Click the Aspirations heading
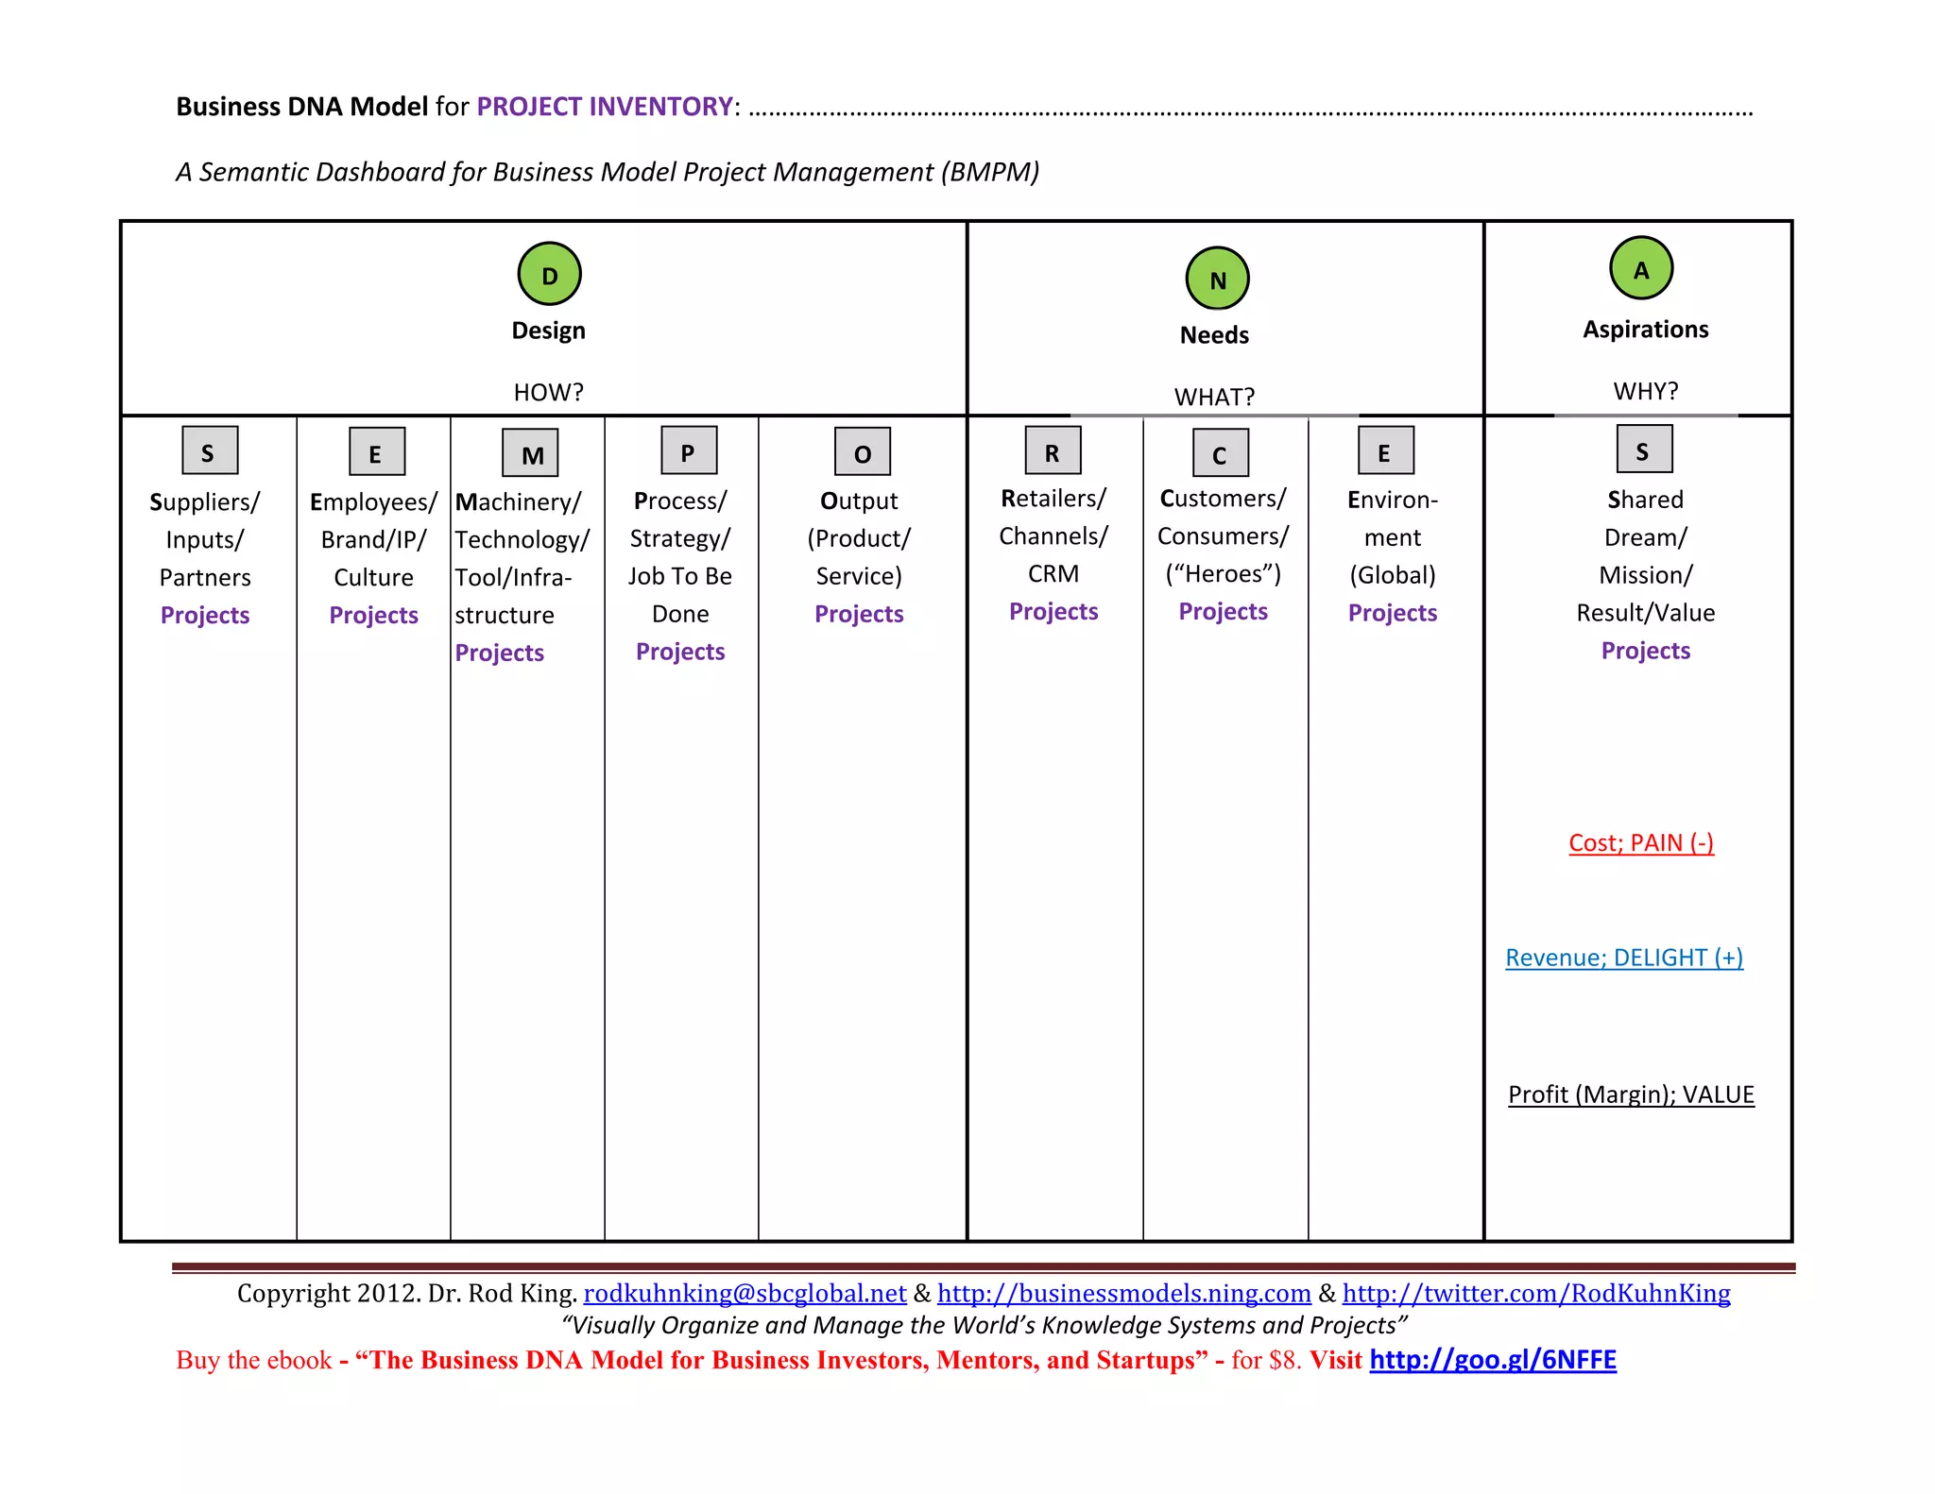 click(x=1646, y=330)
